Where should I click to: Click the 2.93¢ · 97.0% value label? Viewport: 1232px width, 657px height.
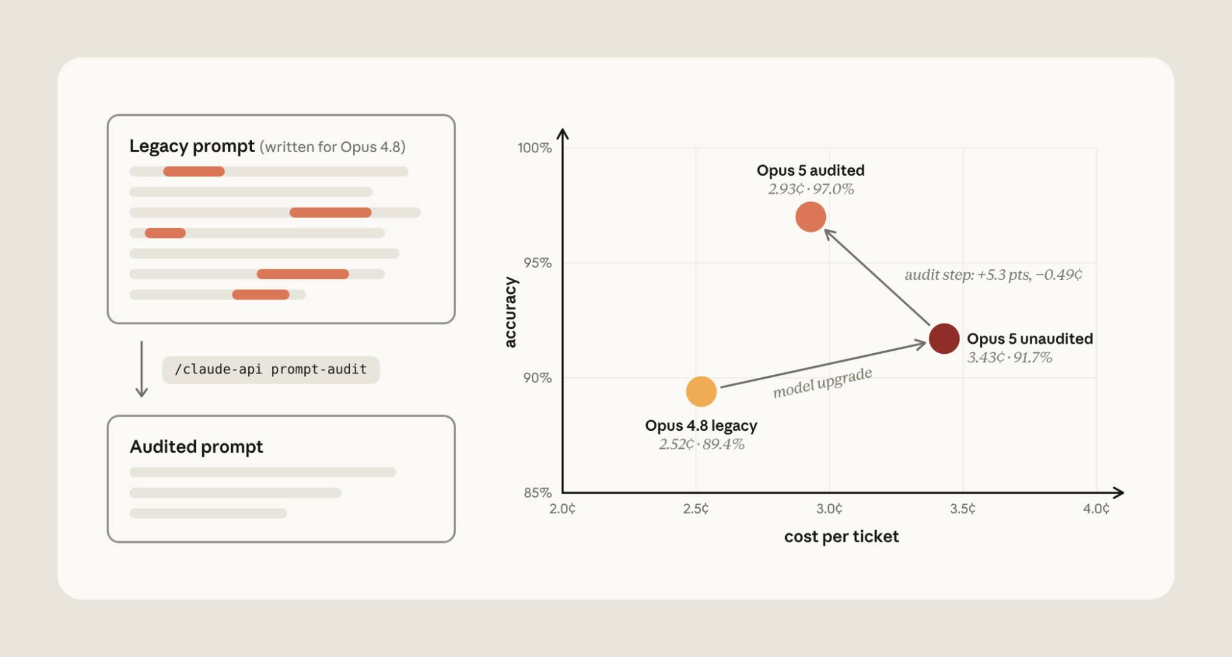point(810,189)
